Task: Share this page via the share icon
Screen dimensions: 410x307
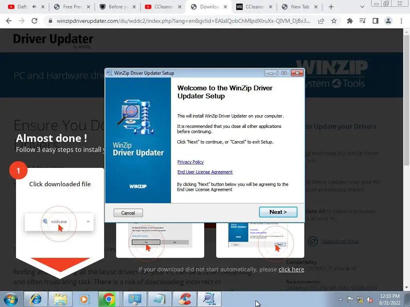Action: 321,21
